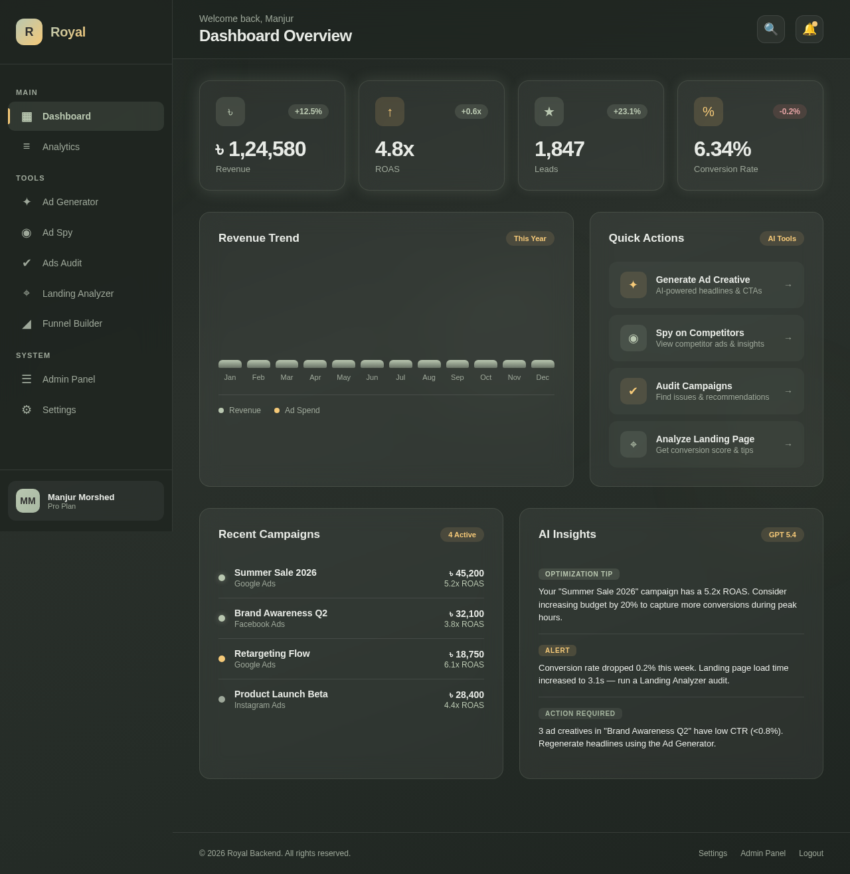The image size is (850, 874).
Task: Open Ad Spy tool
Action: pos(86,232)
